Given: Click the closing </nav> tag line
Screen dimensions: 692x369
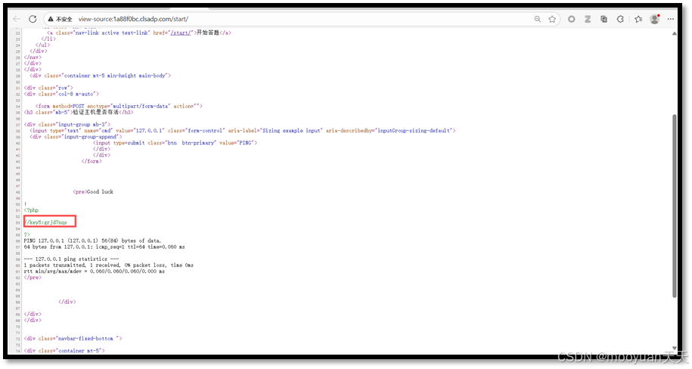Looking at the screenshot, I should (33, 57).
